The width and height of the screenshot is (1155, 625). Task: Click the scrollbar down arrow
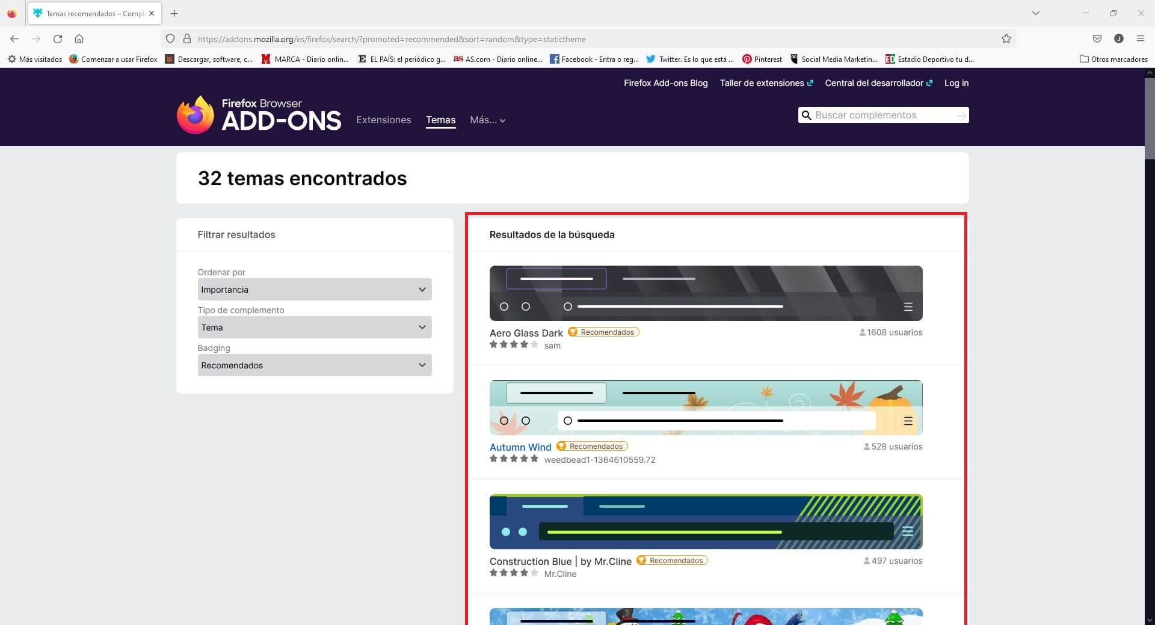1150,620
